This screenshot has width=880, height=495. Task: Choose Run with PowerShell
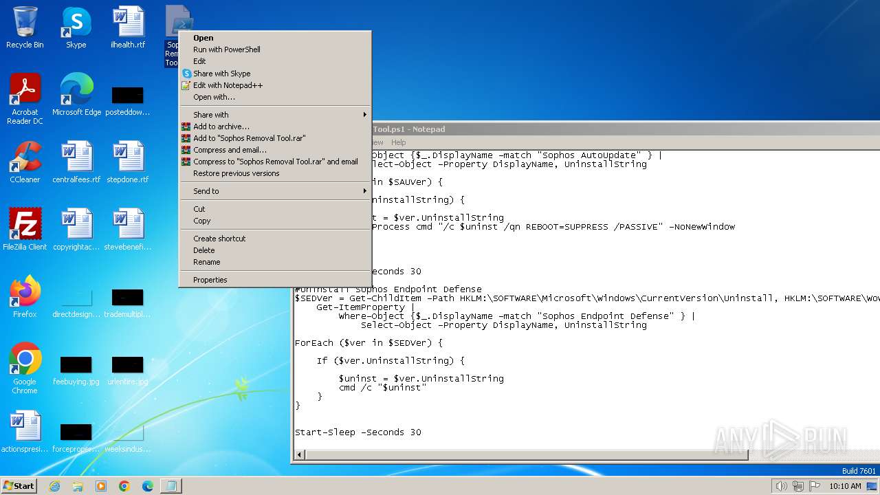point(275,49)
